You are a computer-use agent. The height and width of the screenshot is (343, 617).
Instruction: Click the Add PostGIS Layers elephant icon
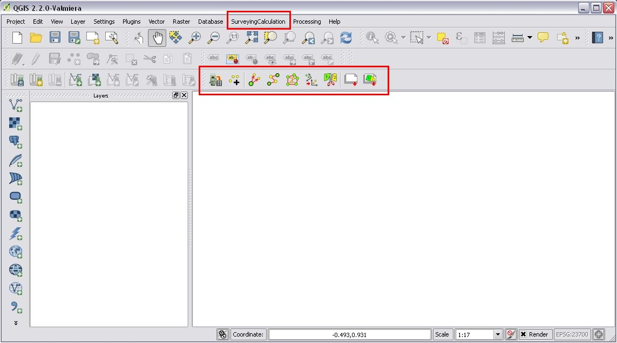pyautogui.click(x=16, y=142)
